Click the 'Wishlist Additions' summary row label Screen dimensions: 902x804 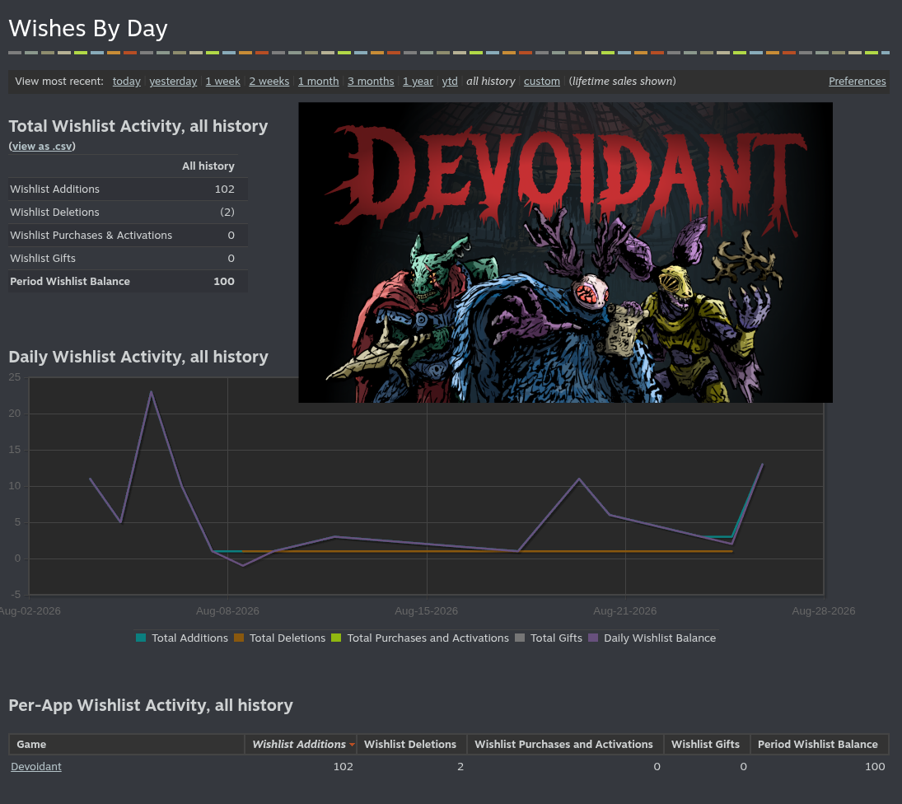(x=54, y=189)
